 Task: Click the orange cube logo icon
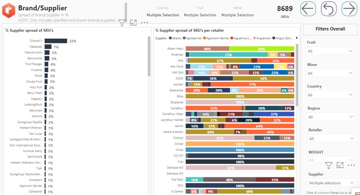pos(9,11)
